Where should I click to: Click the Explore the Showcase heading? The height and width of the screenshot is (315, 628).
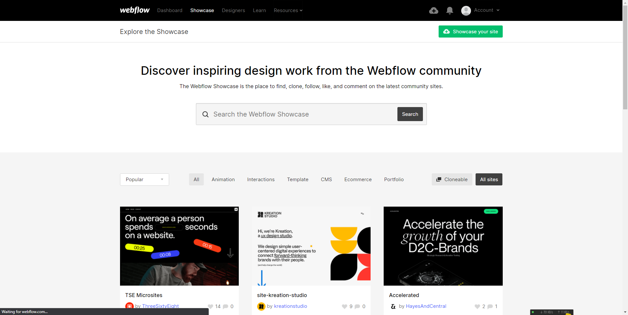[x=154, y=32]
